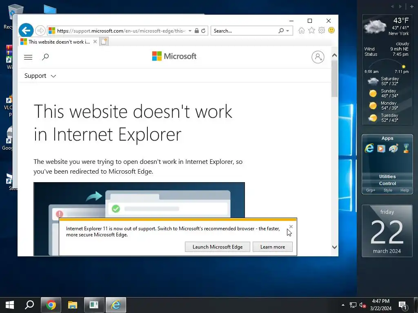Open the Windows Start button
Viewport: 418px width, 313px height.
coord(10,305)
